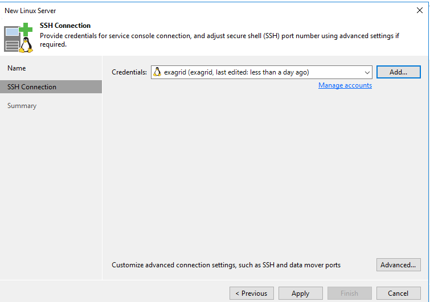Cancel the New Linux Server wizard

[399, 293]
